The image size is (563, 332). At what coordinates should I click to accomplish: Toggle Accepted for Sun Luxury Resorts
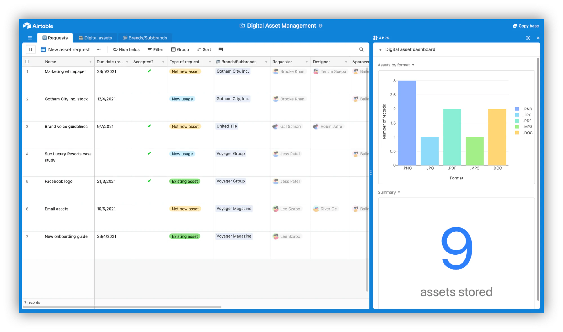149,153
